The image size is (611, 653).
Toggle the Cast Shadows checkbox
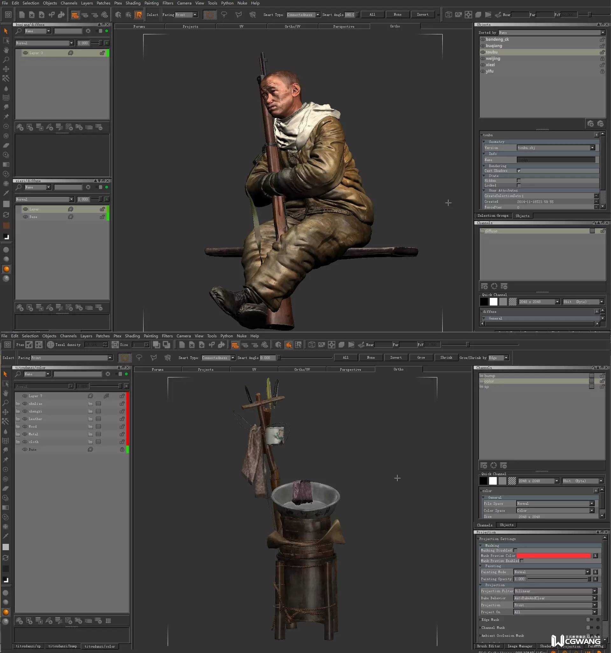click(x=519, y=171)
